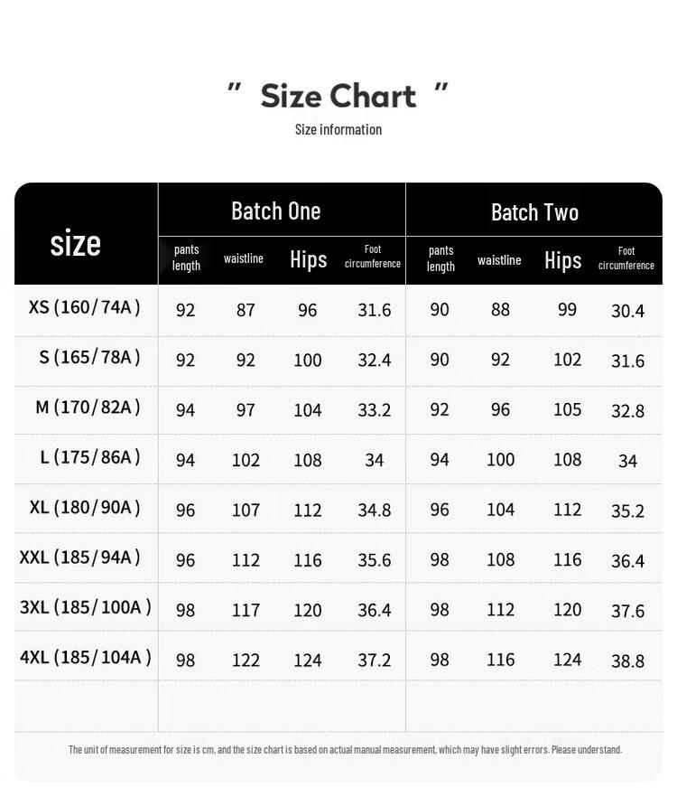This screenshot has height=806, width=677.
Task: Select the L (175/86A) row label
Action: point(90,456)
